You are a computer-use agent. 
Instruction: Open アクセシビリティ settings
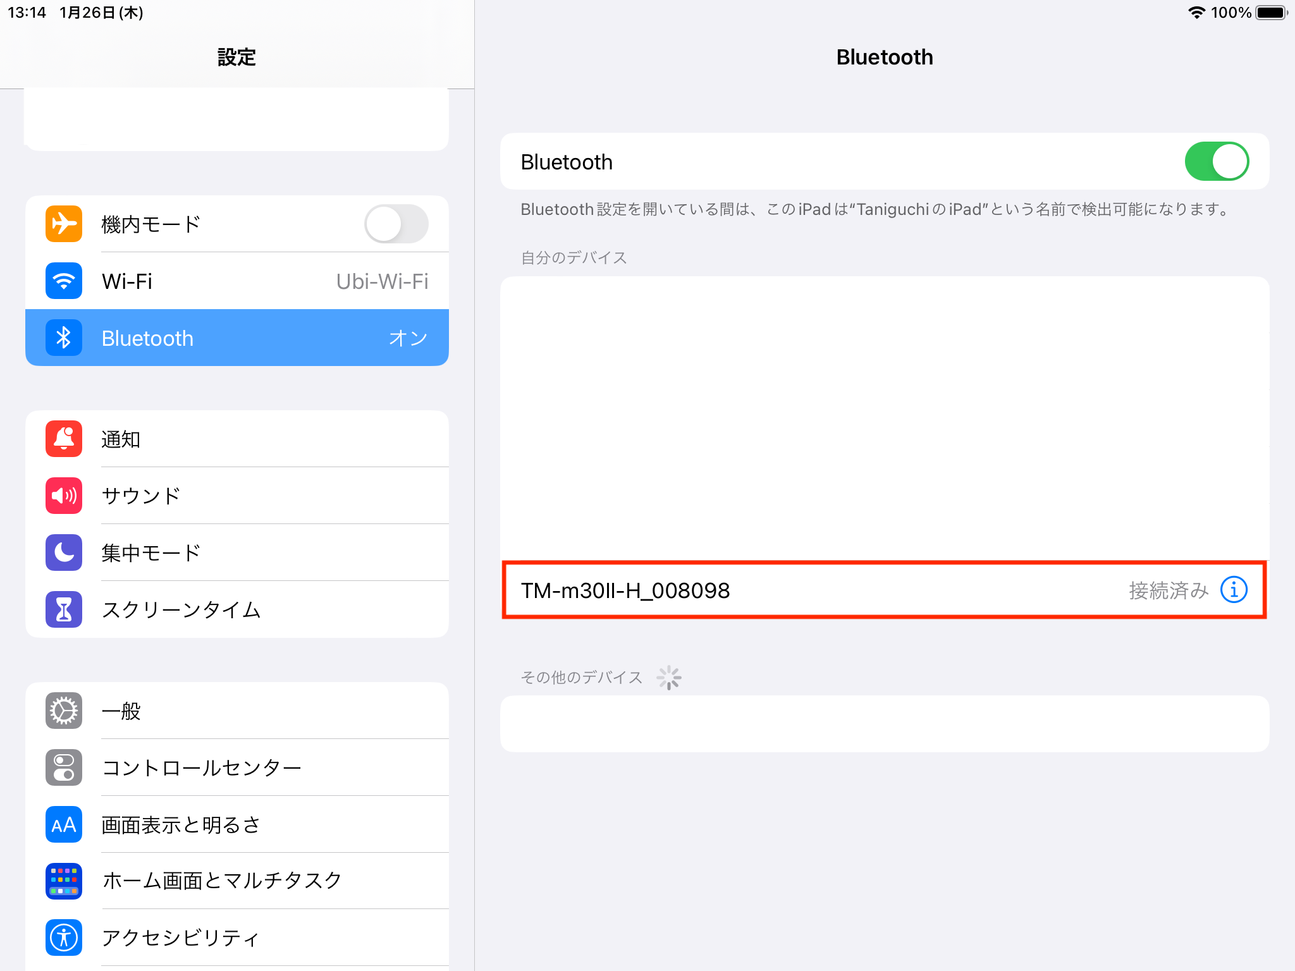click(237, 937)
